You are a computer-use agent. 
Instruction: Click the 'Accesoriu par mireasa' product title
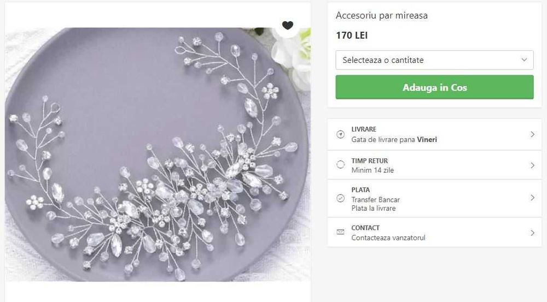(x=382, y=16)
